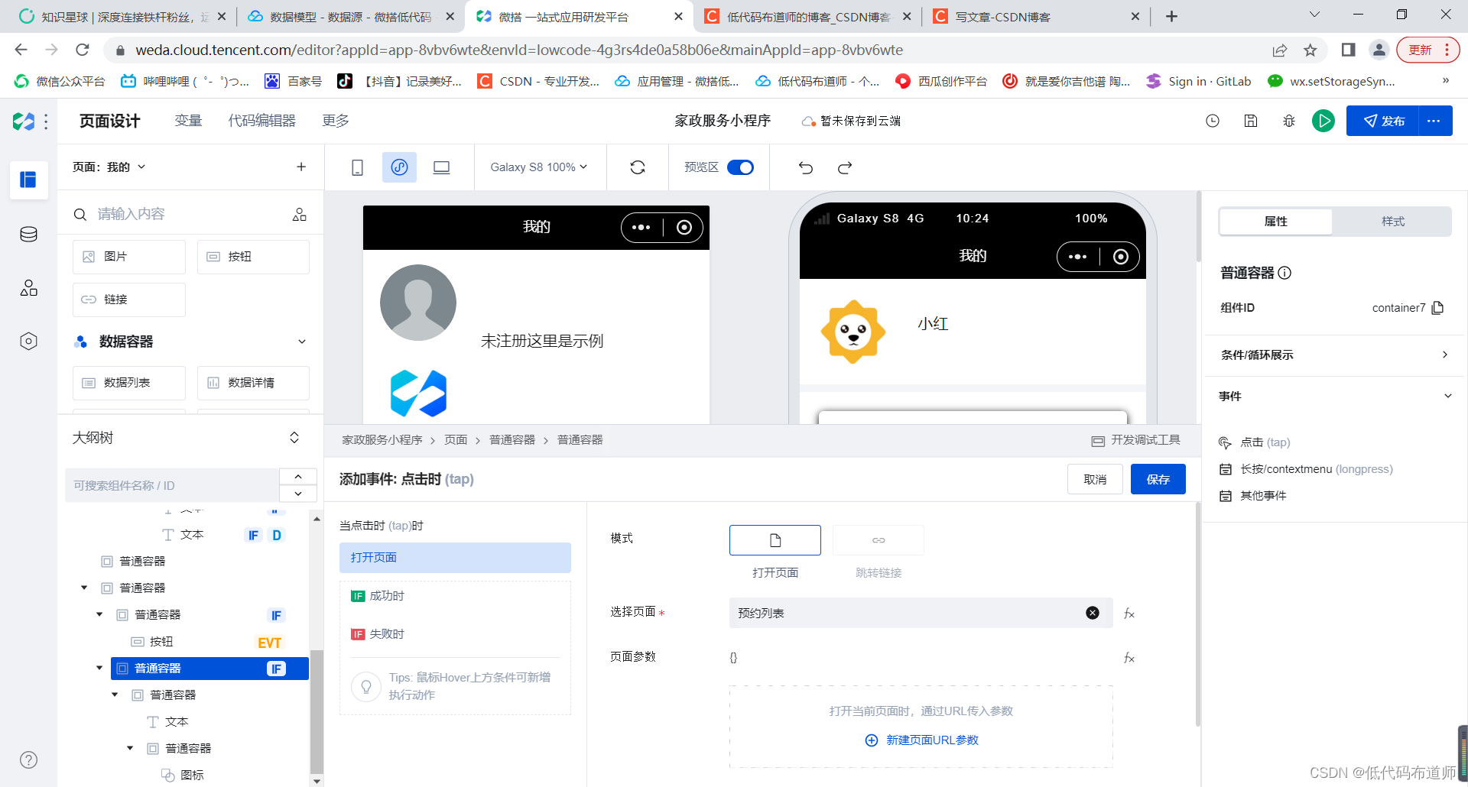
Task: Pick the 数据列表 component
Action: tap(128, 383)
